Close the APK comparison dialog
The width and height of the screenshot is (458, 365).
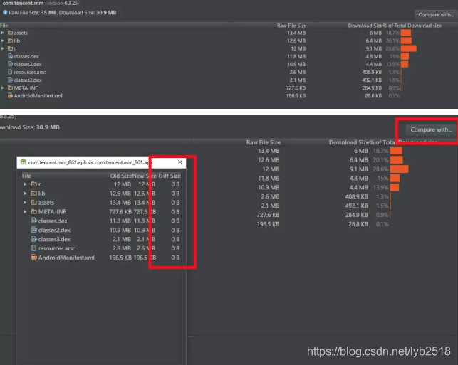180,162
